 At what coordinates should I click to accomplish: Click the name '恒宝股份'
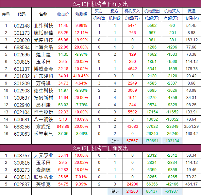tap(43, 112)
